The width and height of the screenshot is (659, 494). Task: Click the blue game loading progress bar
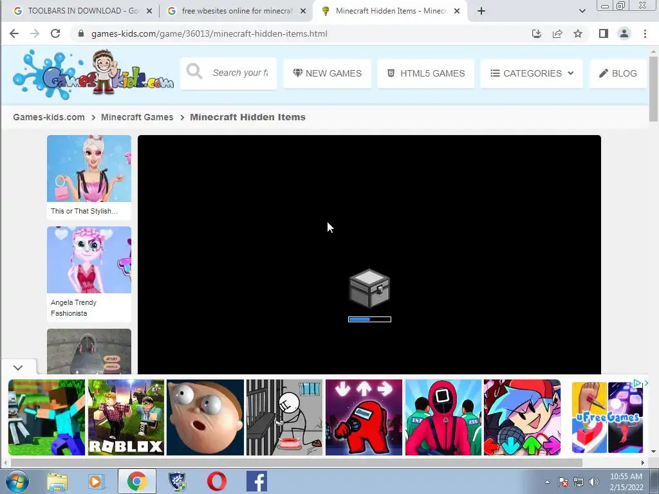click(369, 319)
